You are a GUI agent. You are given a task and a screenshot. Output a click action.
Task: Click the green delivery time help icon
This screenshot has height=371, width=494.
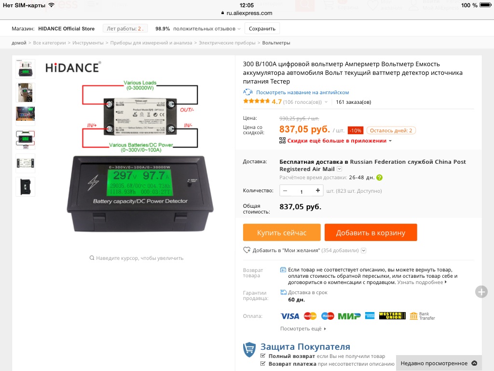point(379,178)
